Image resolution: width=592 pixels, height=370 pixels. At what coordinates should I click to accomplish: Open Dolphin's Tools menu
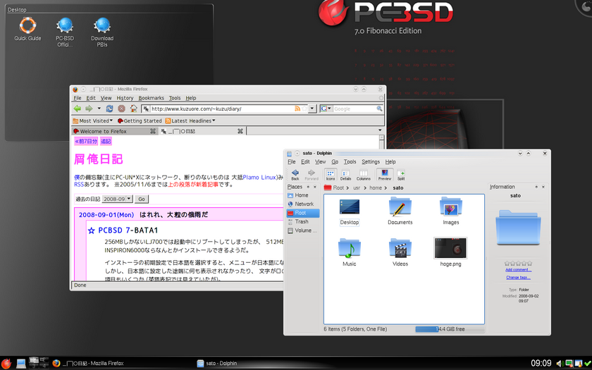click(350, 161)
